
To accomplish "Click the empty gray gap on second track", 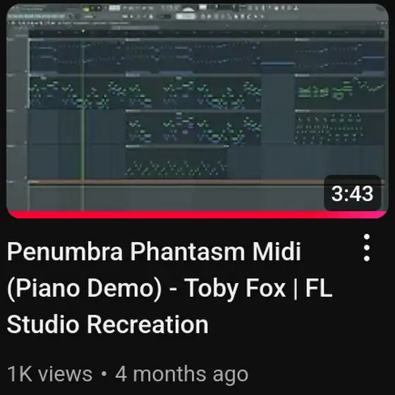I will point(278,92).
